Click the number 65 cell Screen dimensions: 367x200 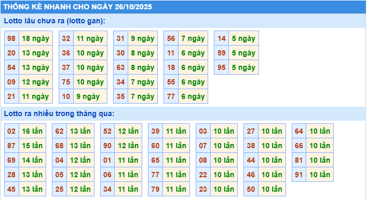(155, 160)
